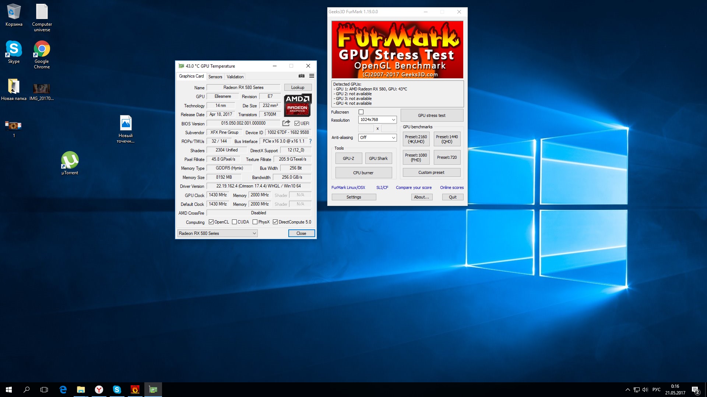Viewport: 707px width, 397px height.
Task: Click the GPU-Z screenshot camera icon
Action: (x=302, y=76)
